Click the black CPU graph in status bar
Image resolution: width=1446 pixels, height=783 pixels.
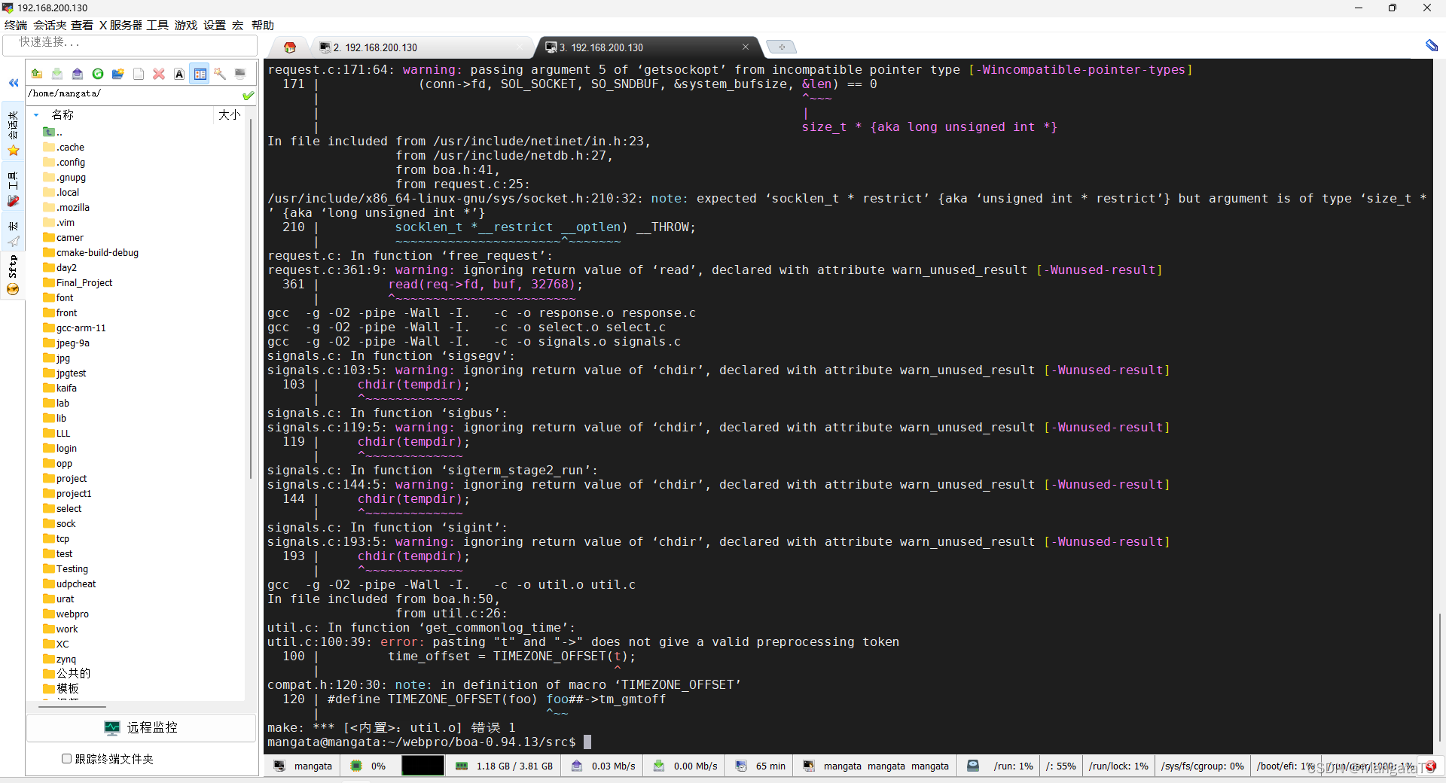423,766
